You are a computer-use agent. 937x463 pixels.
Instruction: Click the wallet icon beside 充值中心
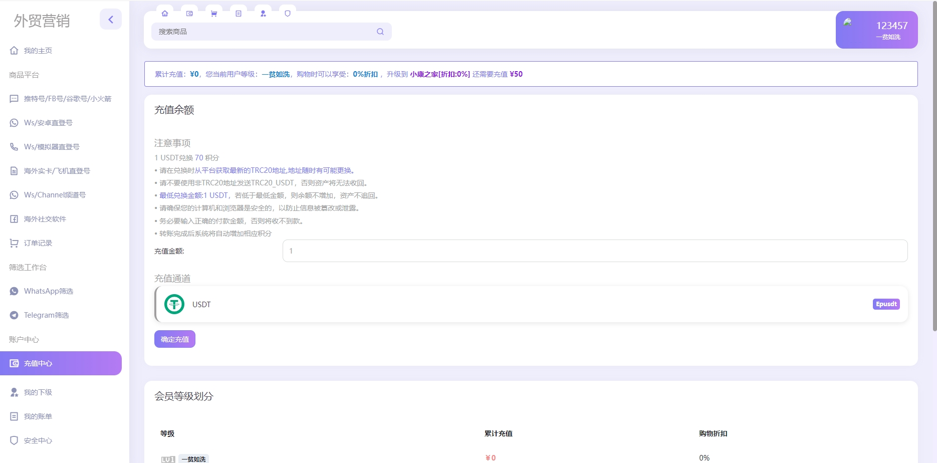(x=14, y=363)
